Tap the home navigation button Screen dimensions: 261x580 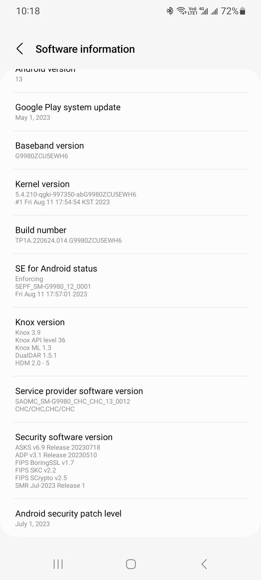[x=130, y=564]
